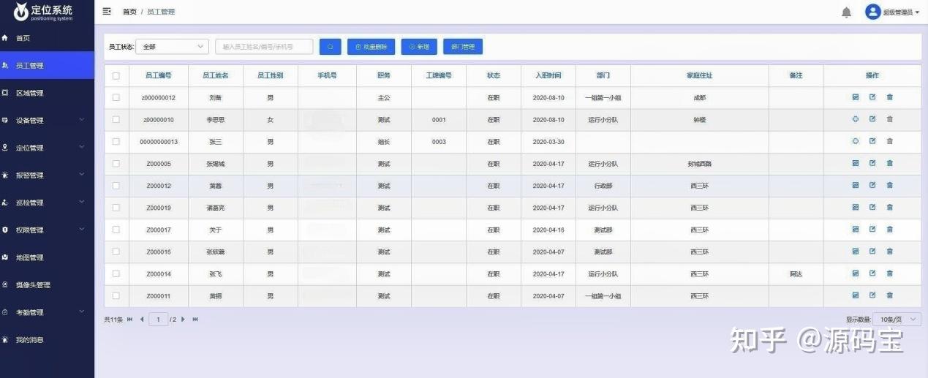The width and height of the screenshot is (928, 378).
Task: Click the 批量删除 button
Action: pos(371,47)
